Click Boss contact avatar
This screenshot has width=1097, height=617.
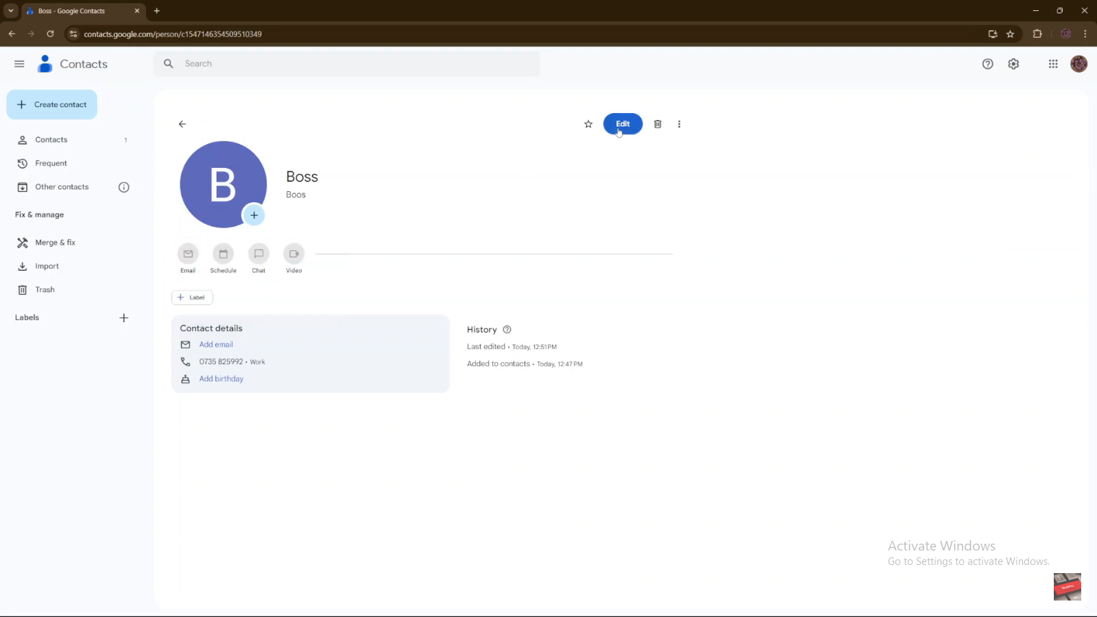click(x=223, y=184)
